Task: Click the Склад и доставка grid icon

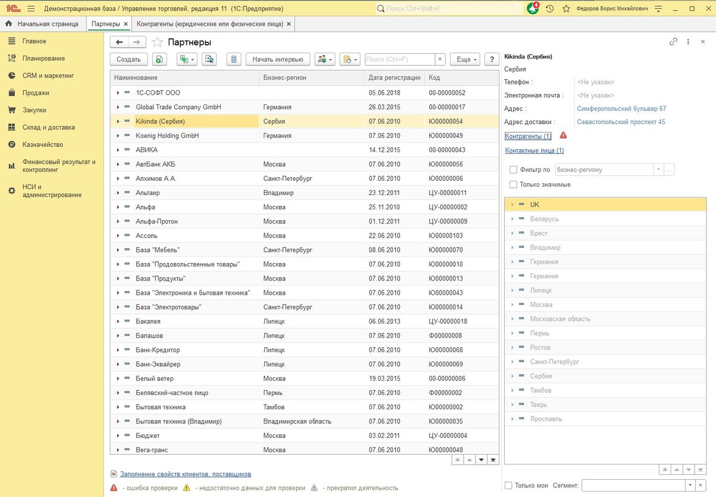Action: click(11, 127)
